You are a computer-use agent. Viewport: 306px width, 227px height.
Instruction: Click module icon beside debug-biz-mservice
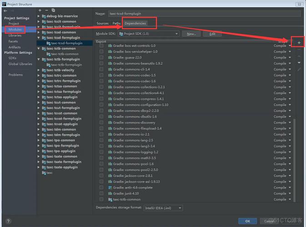[44, 16]
